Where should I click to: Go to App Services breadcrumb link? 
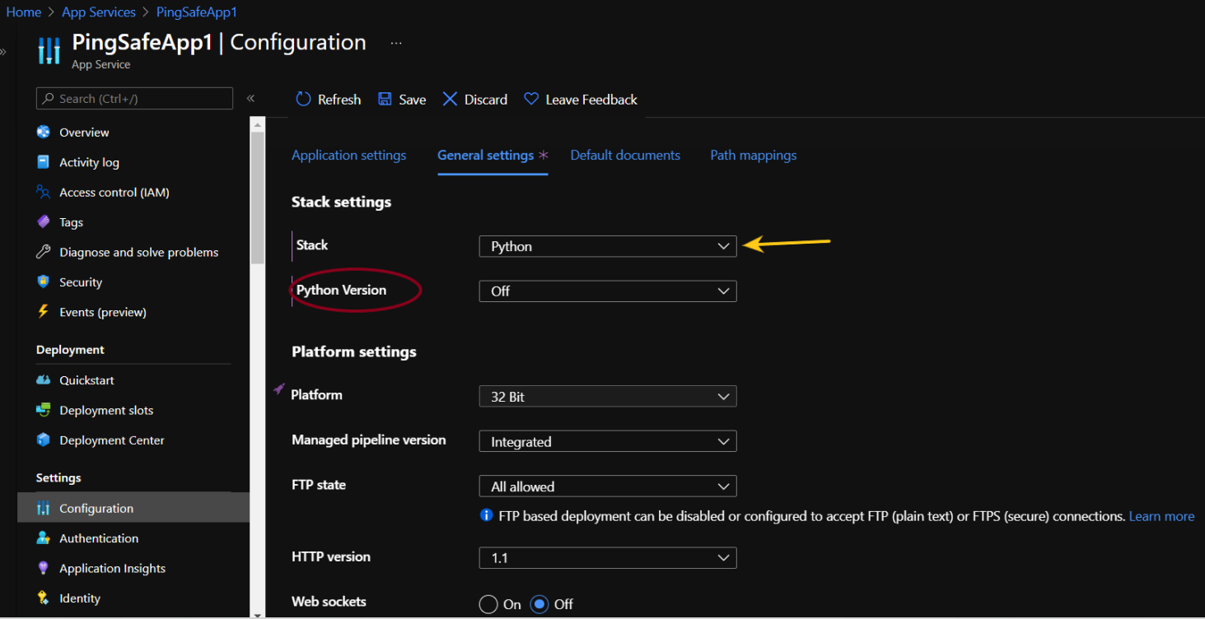pos(99,12)
